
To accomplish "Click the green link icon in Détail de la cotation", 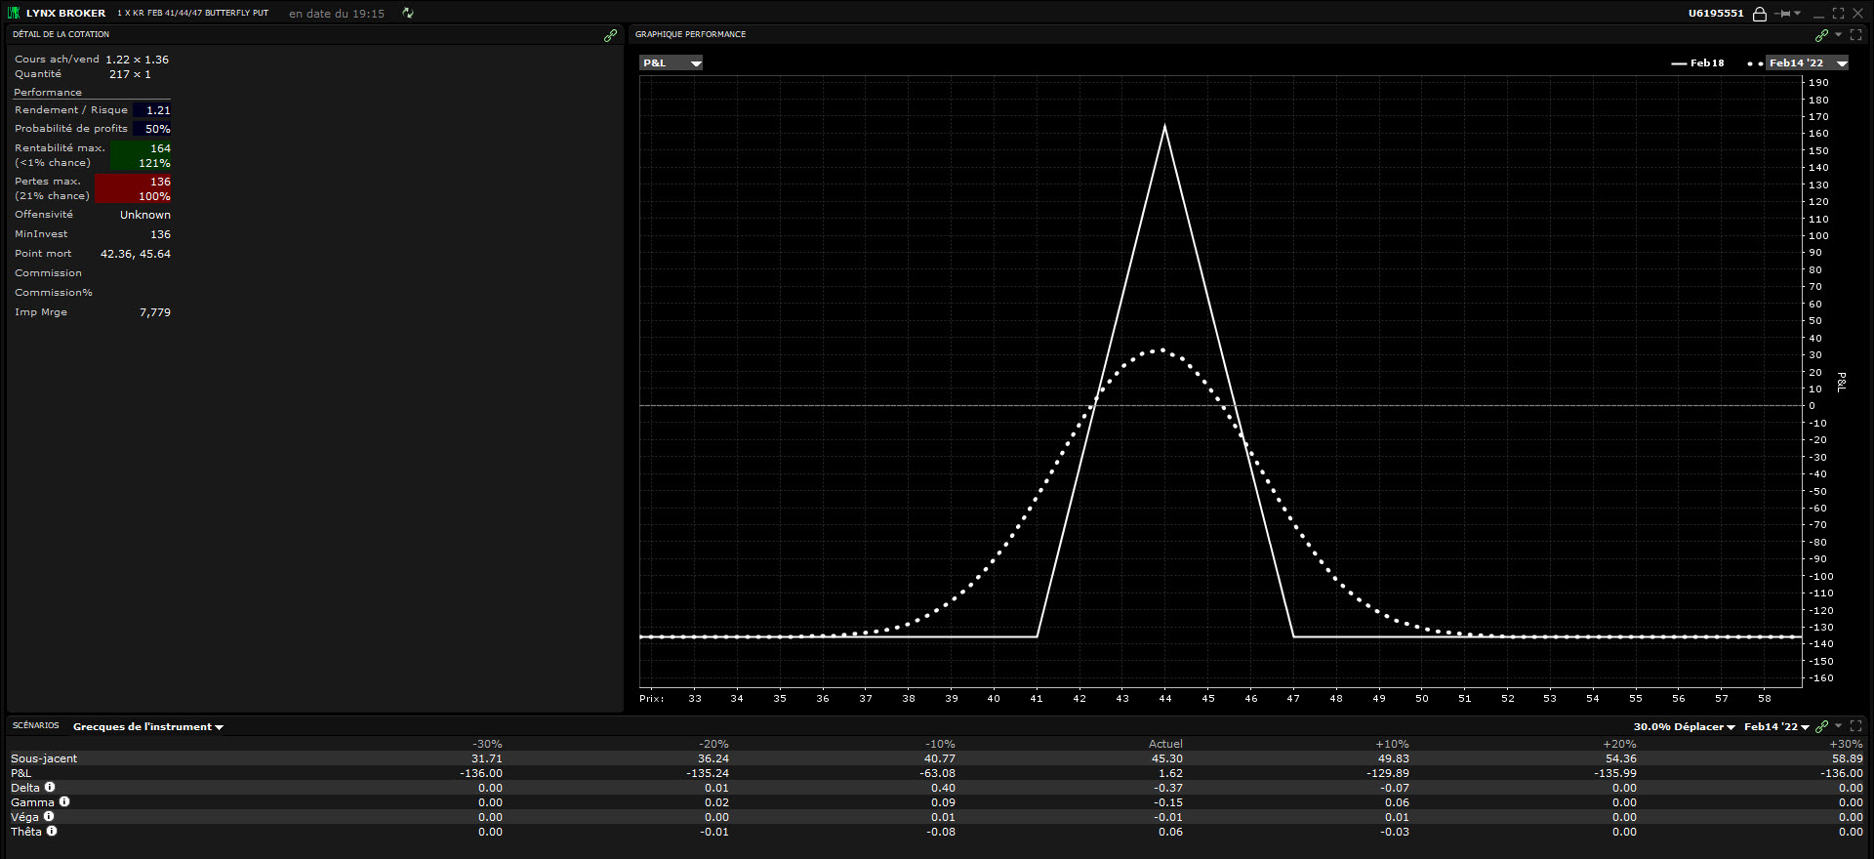I will [x=610, y=35].
